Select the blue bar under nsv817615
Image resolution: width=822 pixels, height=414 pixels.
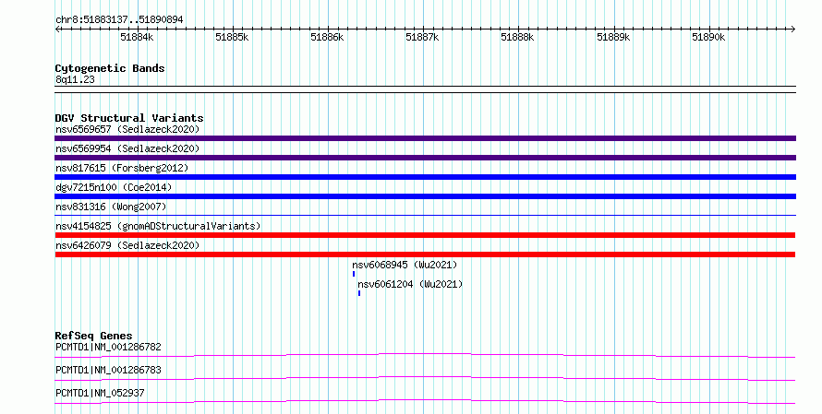pyautogui.click(x=425, y=177)
